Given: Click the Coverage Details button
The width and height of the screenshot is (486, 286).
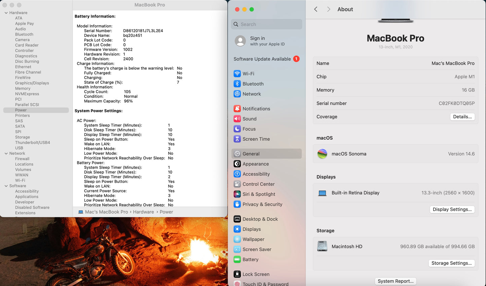Looking at the screenshot, I should click(462, 117).
